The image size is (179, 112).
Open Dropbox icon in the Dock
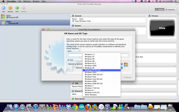pyautogui.click(x=69, y=107)
